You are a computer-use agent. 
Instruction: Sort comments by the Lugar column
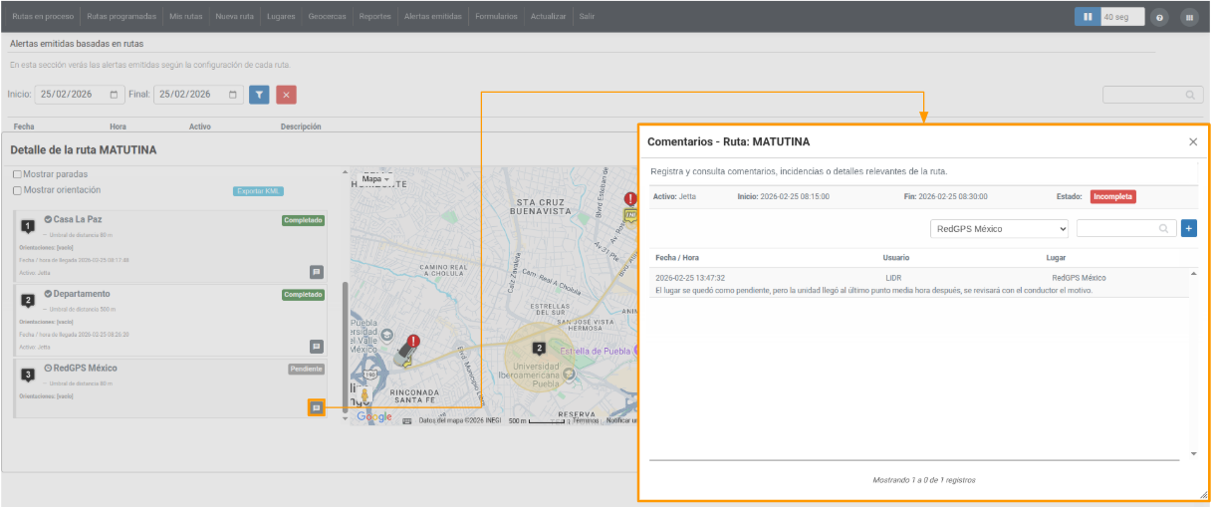pos(1056,258)
